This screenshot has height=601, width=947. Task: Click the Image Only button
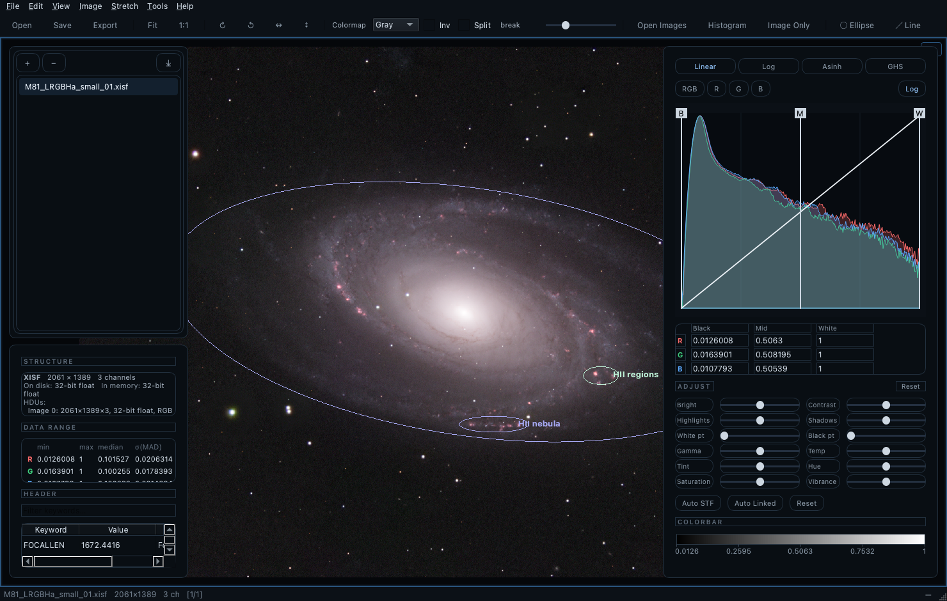pos(788,26)
